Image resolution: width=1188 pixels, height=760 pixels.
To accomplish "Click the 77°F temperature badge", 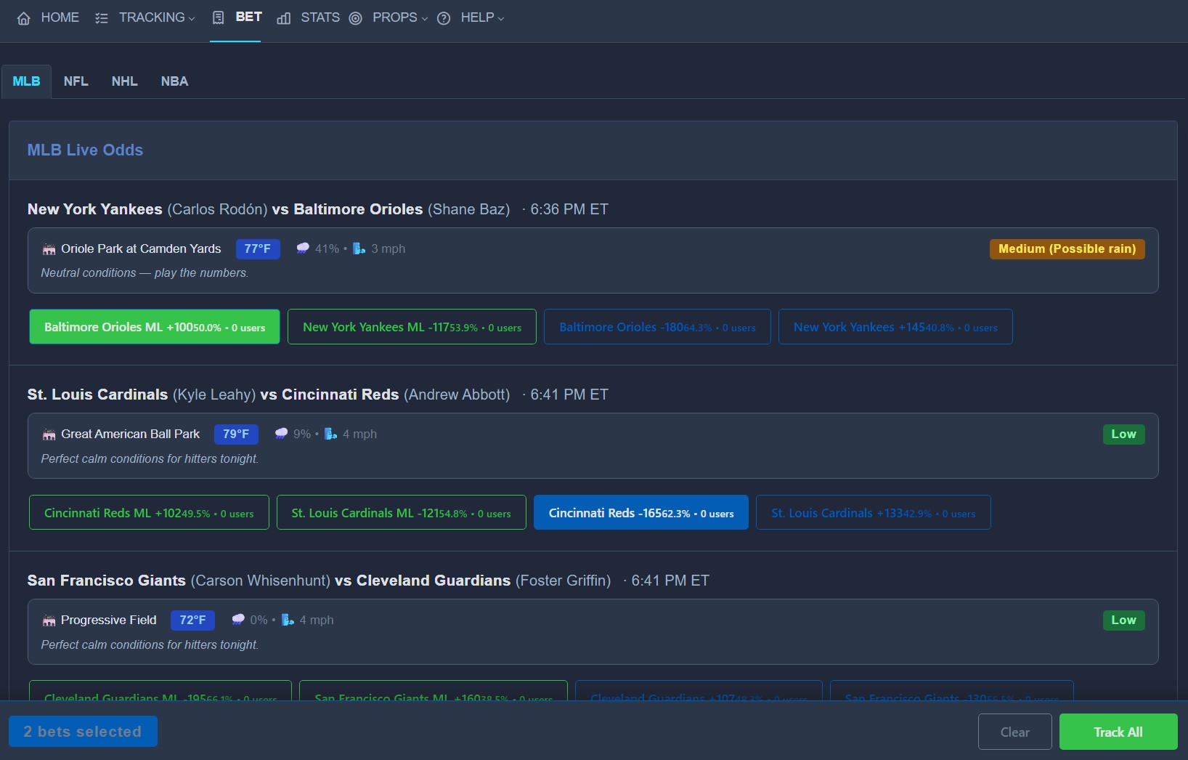I will coord(258,249).
